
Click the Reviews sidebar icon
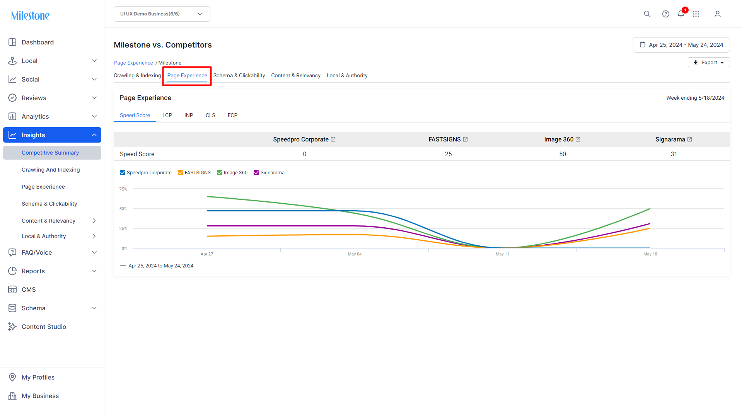[x=12, y=98]
